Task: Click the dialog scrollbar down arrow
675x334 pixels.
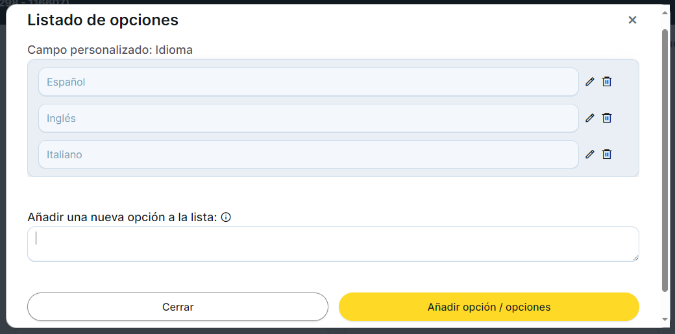Action: click(x=665, y=319)
